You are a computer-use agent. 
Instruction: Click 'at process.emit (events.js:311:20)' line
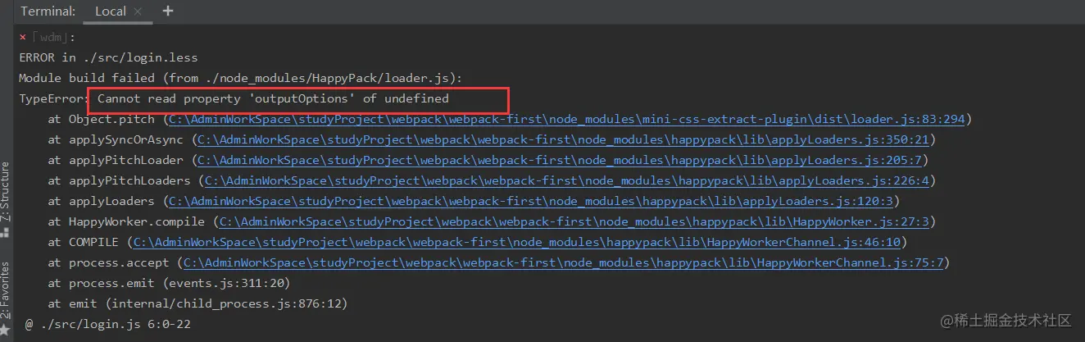click(x=169, y=284)
